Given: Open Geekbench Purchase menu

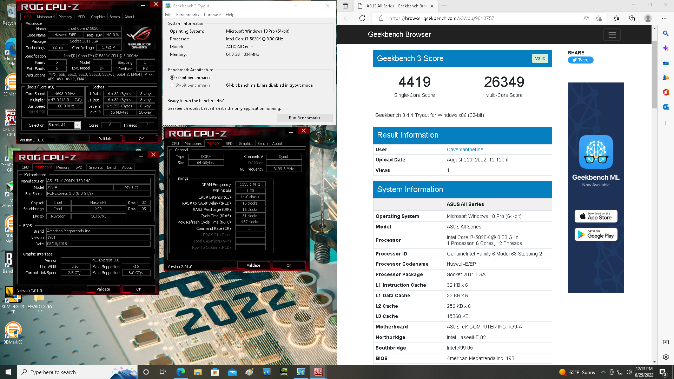Looking at the screenshot, I should [x=212, y=15].
